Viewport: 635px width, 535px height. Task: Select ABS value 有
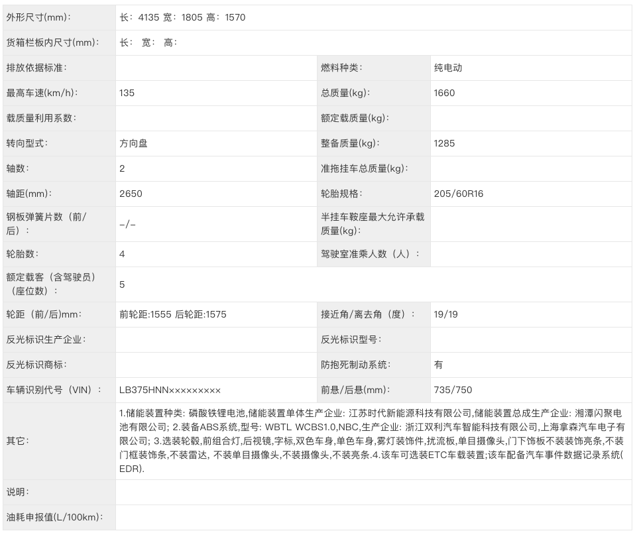(438, 365)
